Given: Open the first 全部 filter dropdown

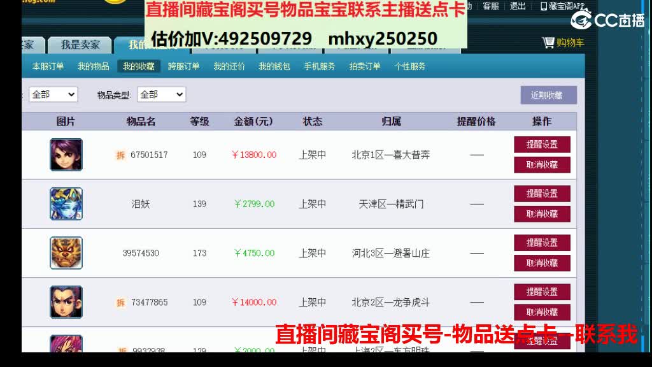Looking at the screenshot, I should pos(53,94).
